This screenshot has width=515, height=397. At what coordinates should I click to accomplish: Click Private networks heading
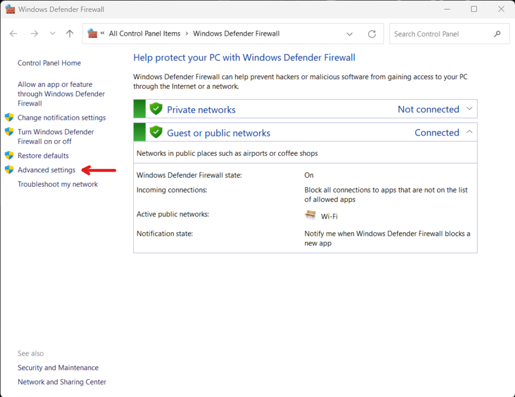(x=202, y=110)
